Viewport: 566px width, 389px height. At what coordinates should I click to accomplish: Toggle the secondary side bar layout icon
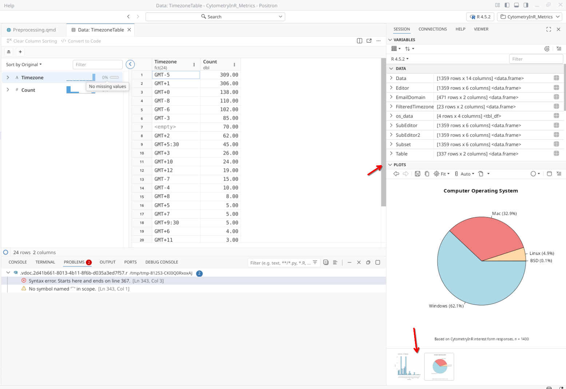click(526, 5)
